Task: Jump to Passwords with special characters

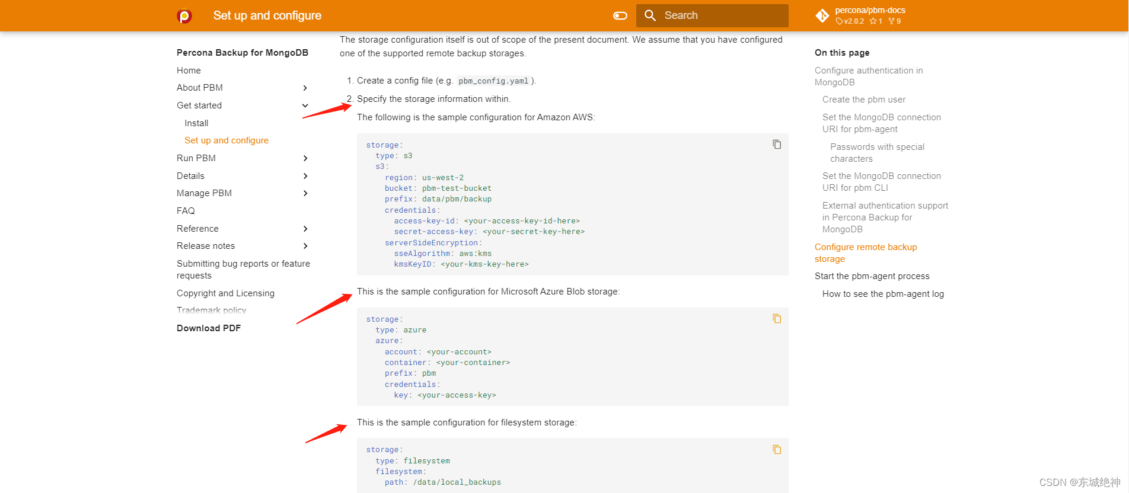Action: 877,153
